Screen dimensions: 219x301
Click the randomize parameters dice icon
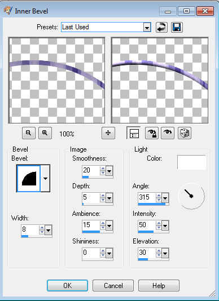point(185,133)
